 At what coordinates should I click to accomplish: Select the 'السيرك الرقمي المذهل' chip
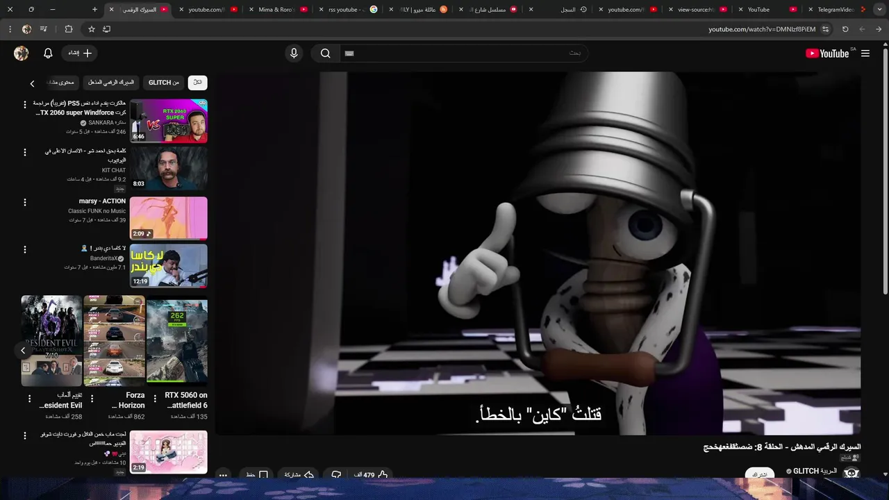(x=111, y=83)
